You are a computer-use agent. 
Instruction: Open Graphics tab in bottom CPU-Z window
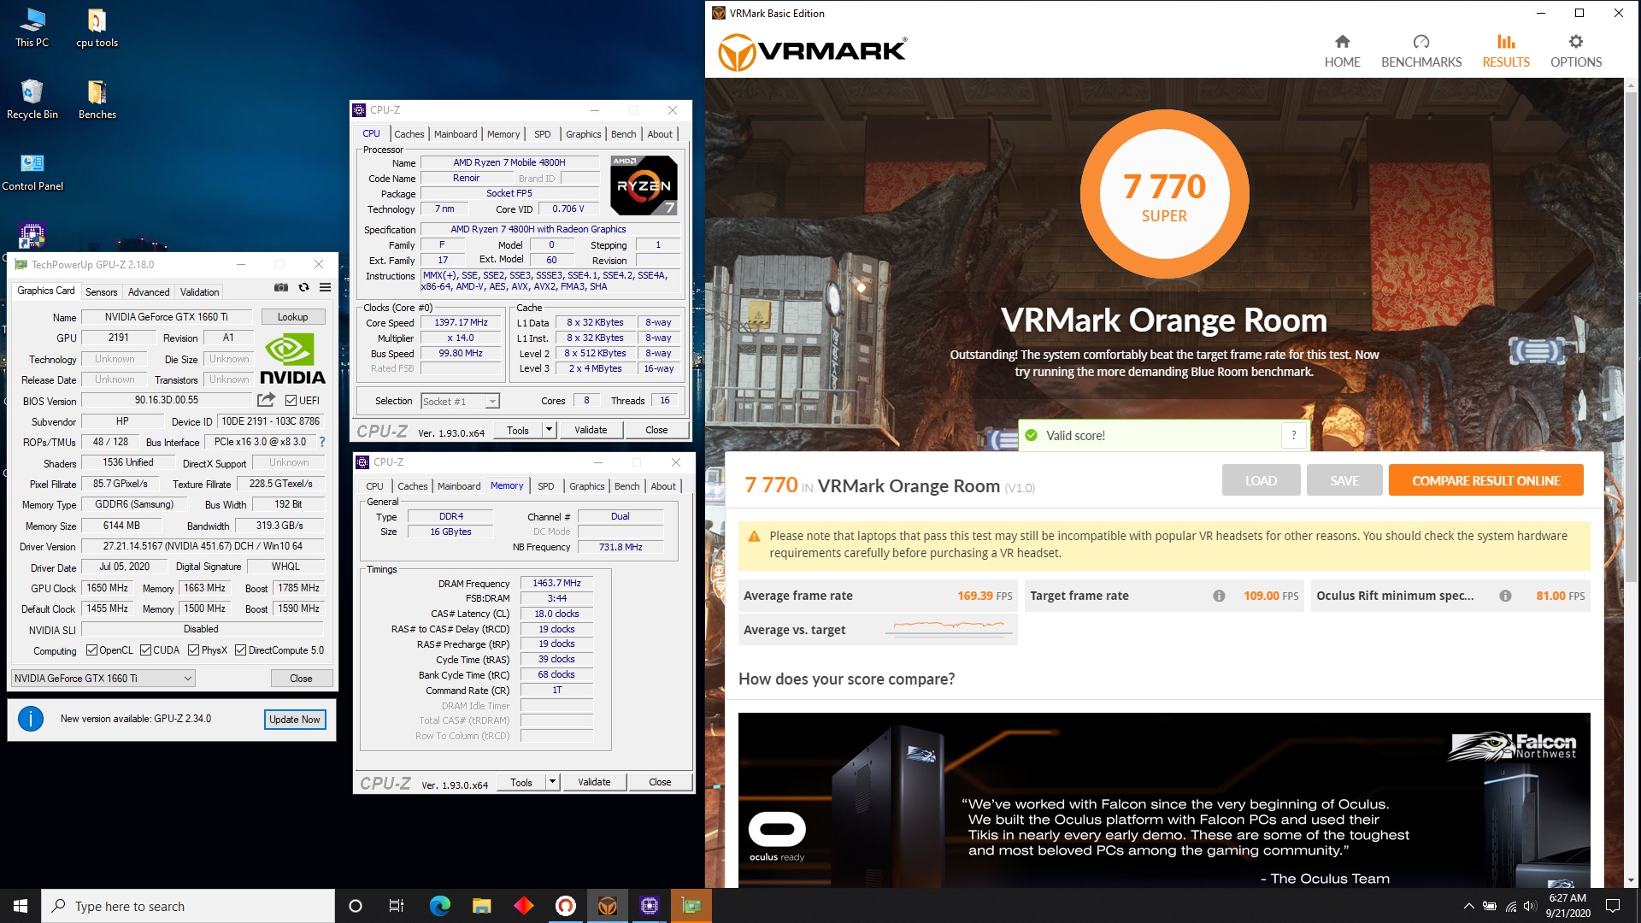587,486
